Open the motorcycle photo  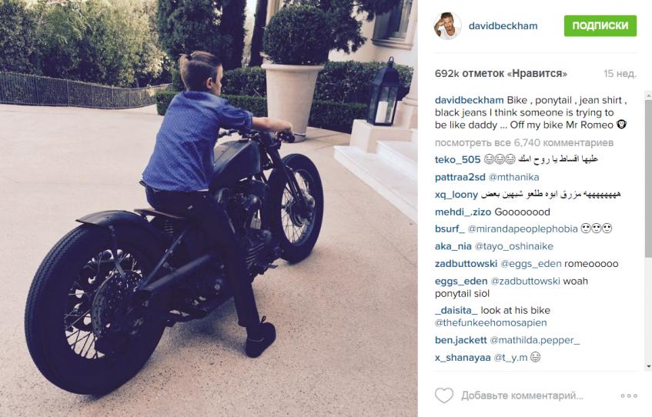click(209, 208)
